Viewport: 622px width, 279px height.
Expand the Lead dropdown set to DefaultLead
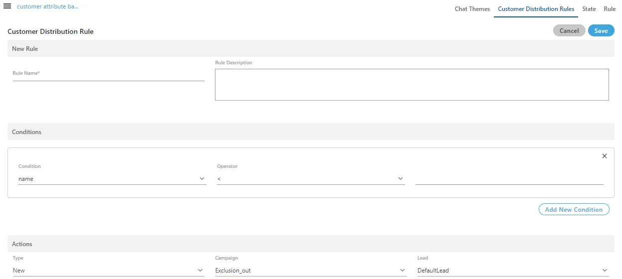click(x=513, y=270)
